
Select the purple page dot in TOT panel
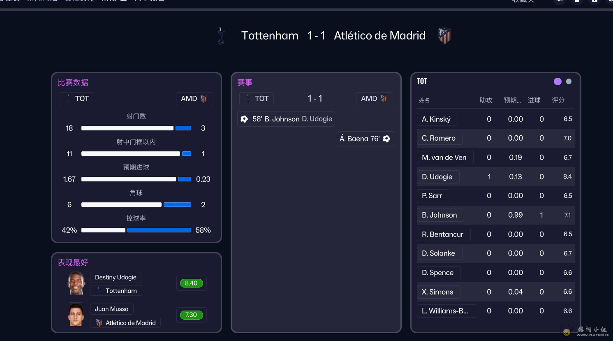[557, 81]
